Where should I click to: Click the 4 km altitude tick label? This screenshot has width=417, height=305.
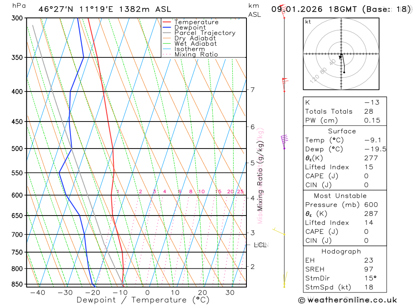[252, 198]
